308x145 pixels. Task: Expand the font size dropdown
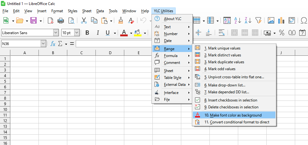pyautogui.click(x=77, y=33)
